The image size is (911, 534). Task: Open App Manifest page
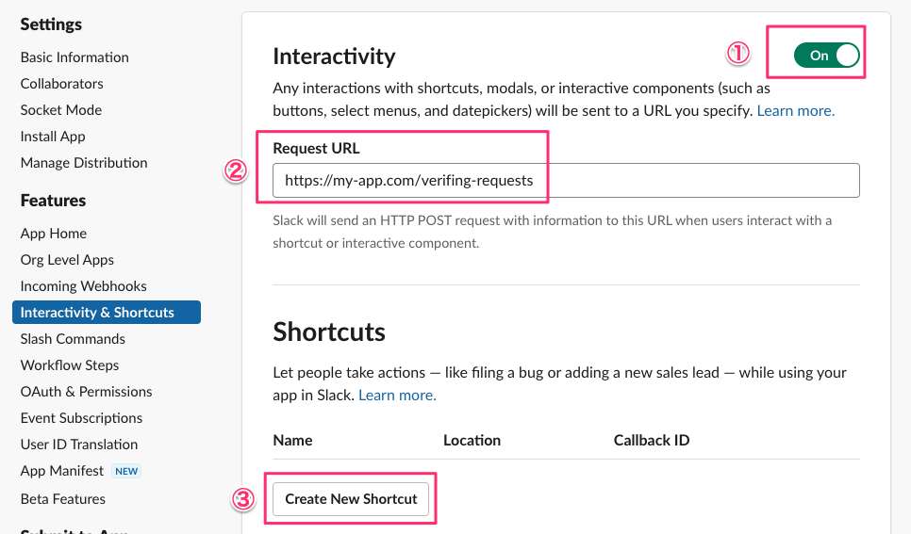[x=61, y=471]
